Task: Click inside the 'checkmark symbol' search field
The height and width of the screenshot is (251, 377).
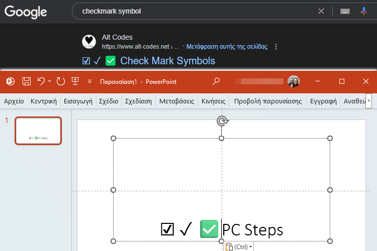Action: coord(193,11)
